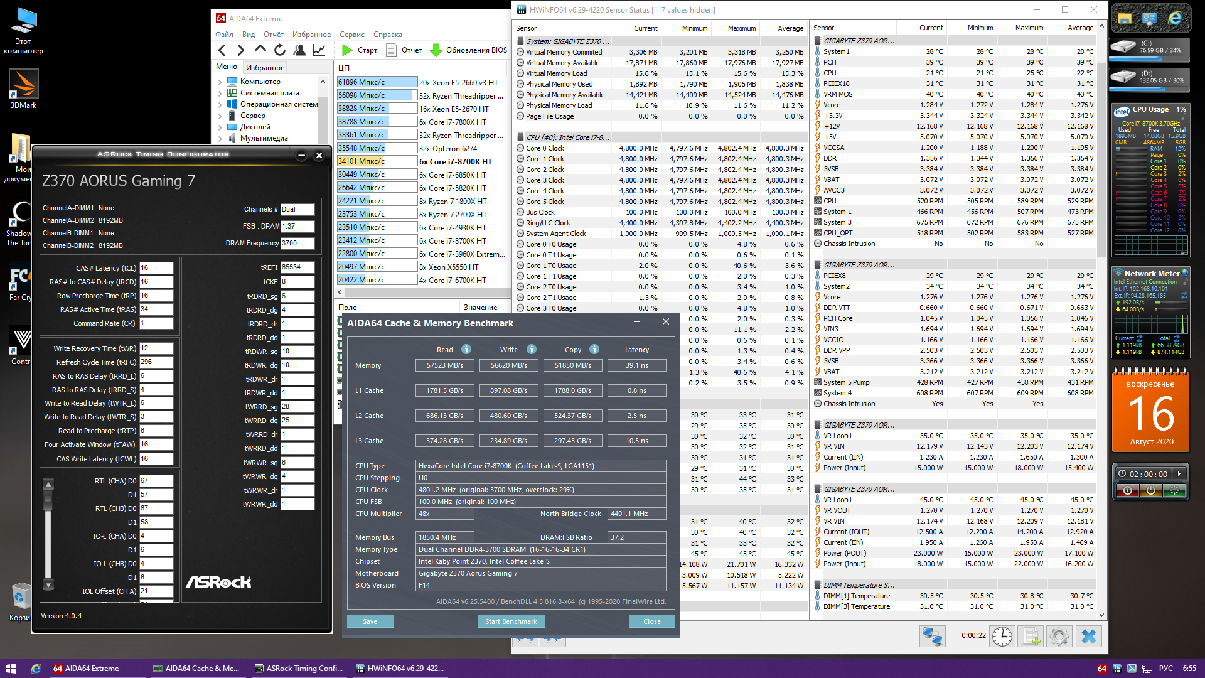Switch to the Избранное tab
The width and height of the screenshot is (1205, 678).
(265, 67)
